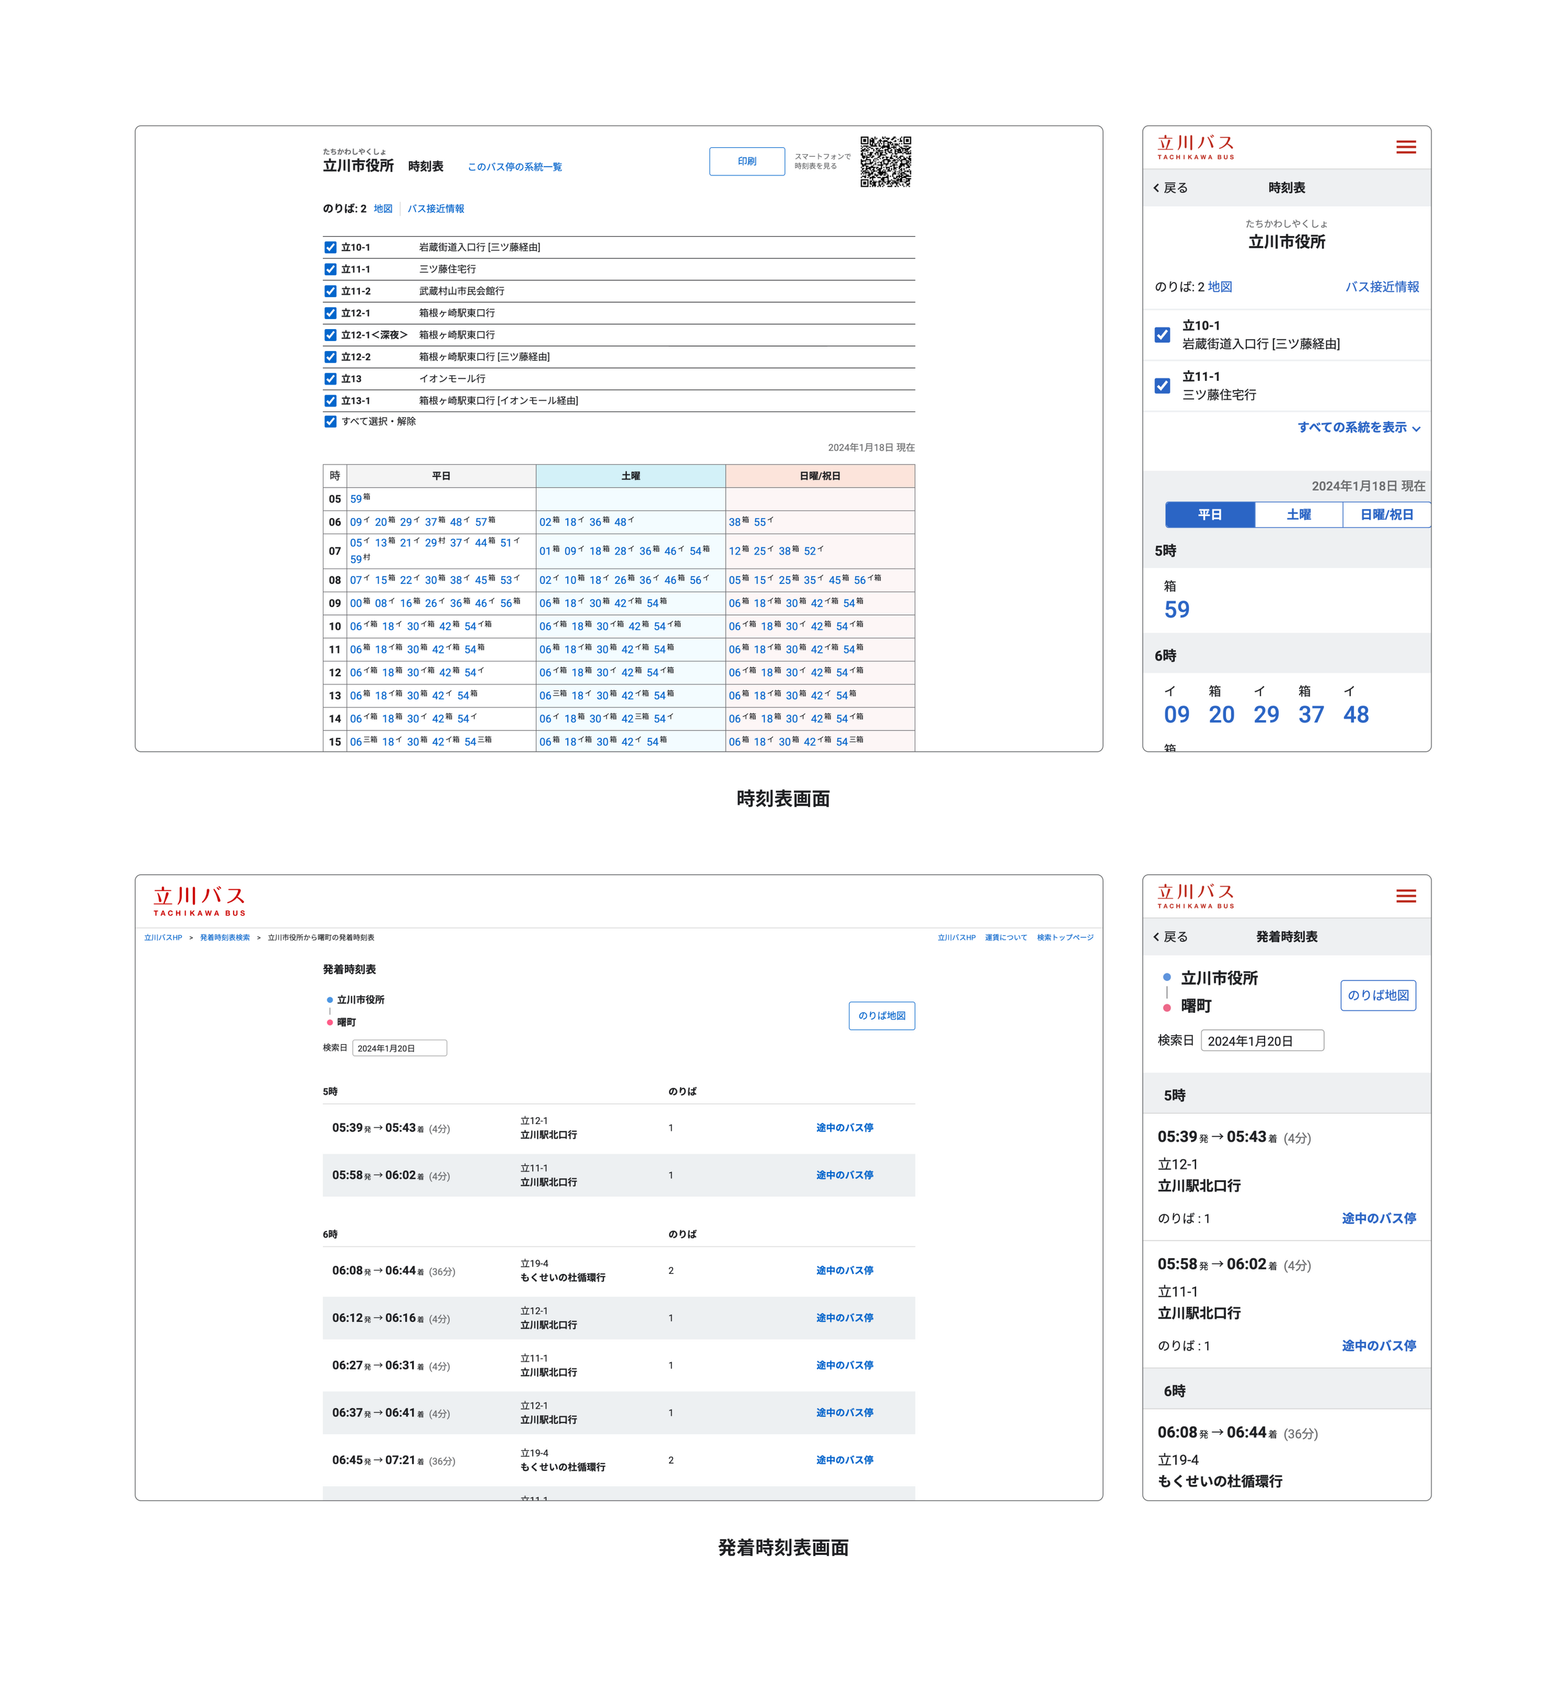The width and height of the screenshot is (1567, 1686).
Task: Click the QR code for smartphone timetable
Action: [885, 161]
